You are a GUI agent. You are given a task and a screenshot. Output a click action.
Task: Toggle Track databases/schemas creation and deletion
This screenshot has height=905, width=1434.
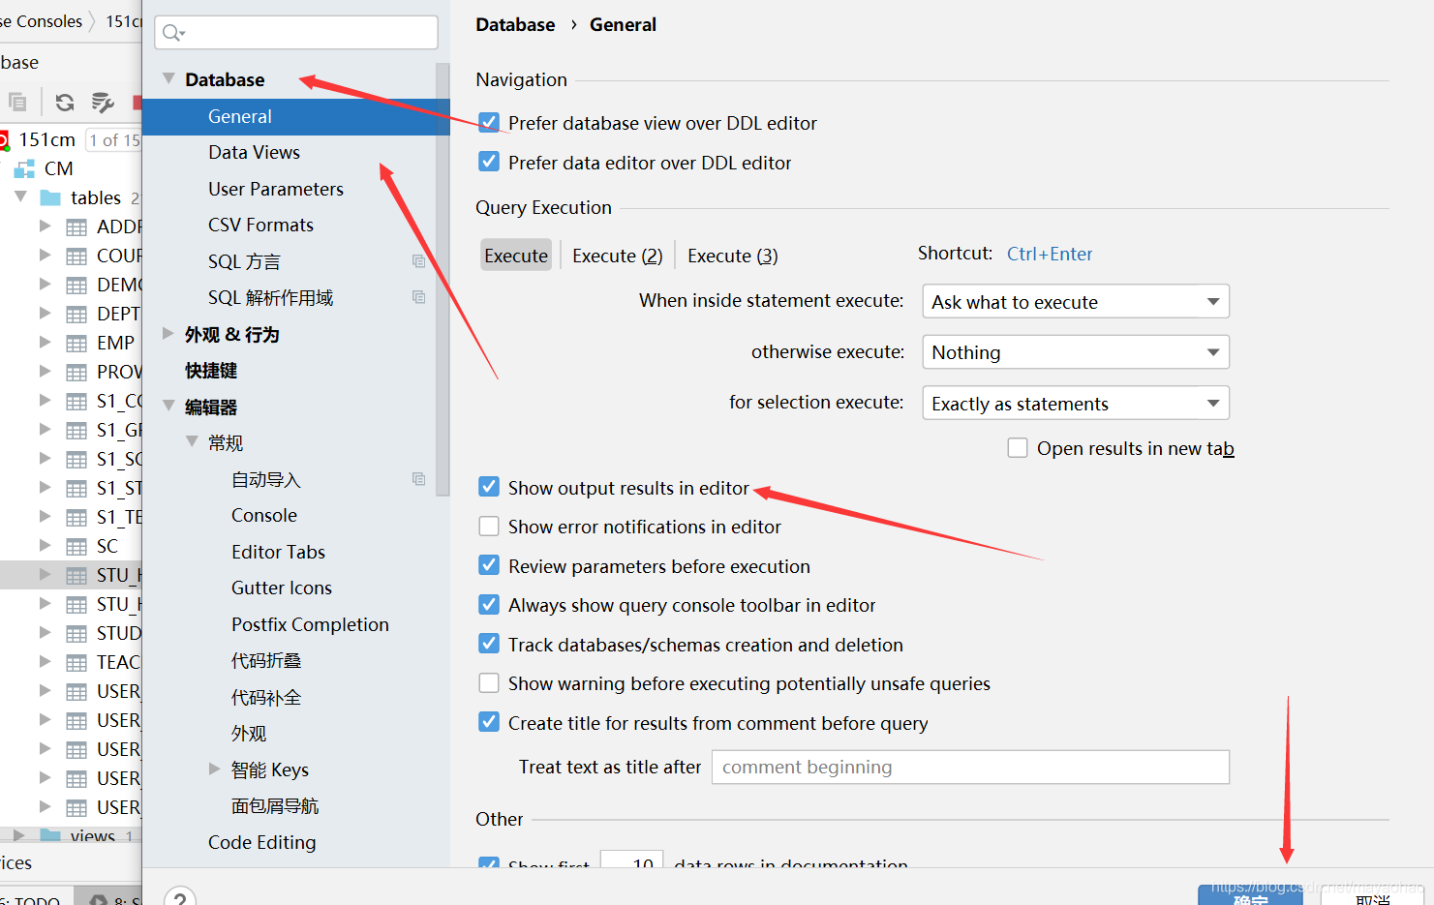coord(489,644)
